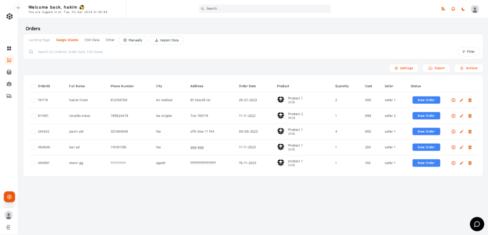
Task: Click the logout icon at sidebar bottom
Action: [x=9, y=227]
